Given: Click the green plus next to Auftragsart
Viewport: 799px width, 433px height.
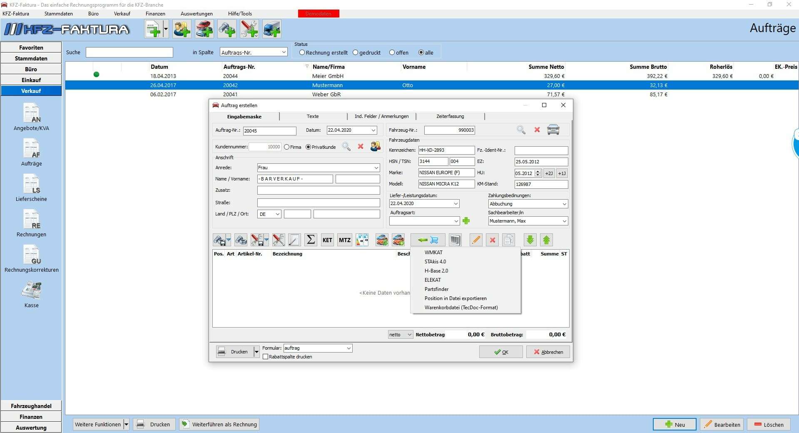Looking at the screenshot, I should (x=466, y=221).
